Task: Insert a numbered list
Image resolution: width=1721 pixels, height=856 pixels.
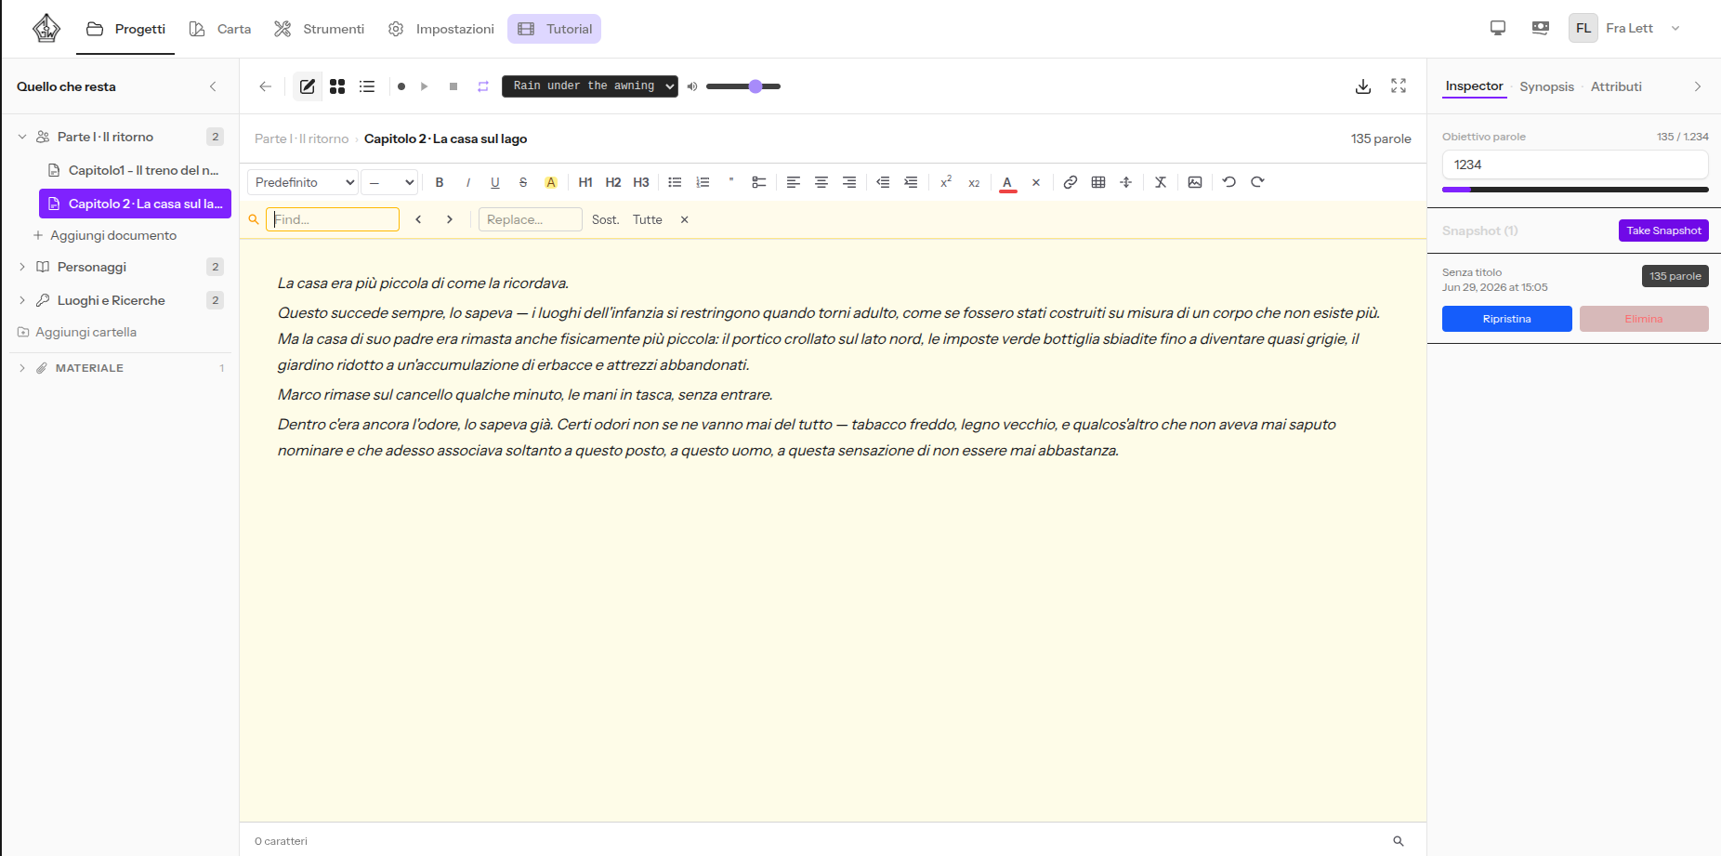Action: [703, 182]
